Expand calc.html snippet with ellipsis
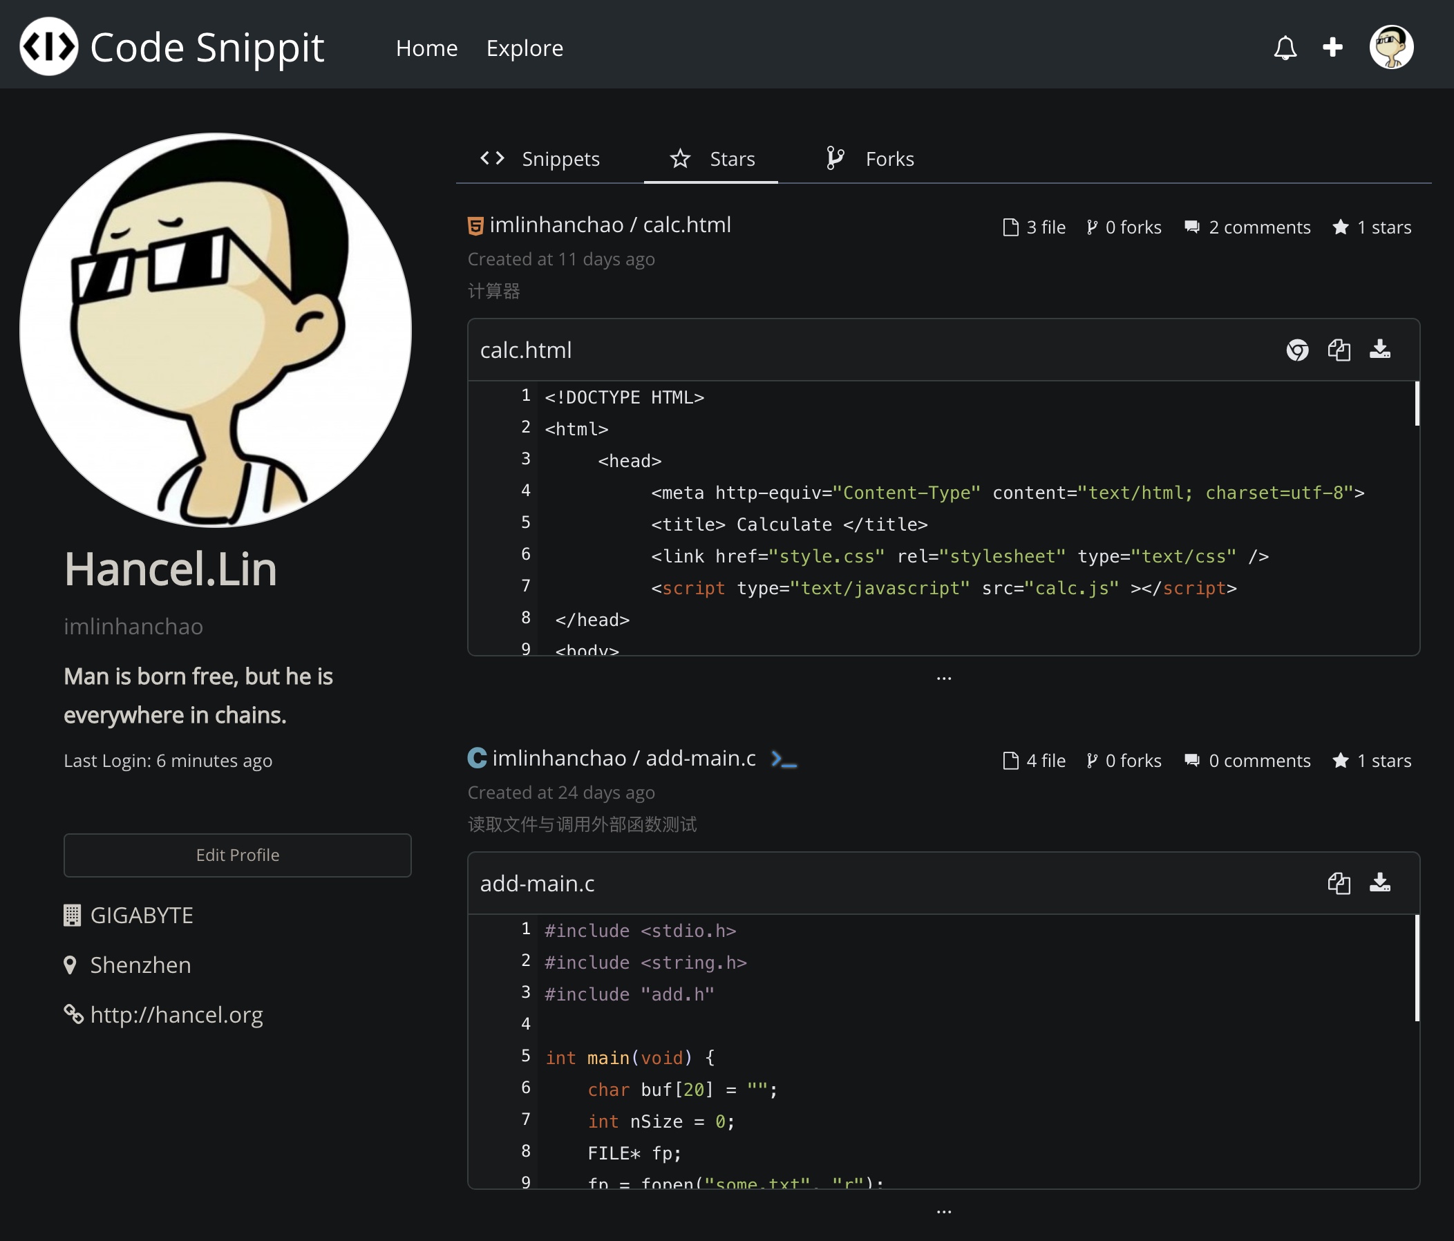The width and height of the screenshot is (1454, 1241). pyautogui.click(x=944, y=679)
